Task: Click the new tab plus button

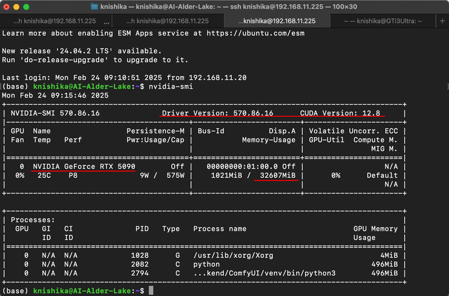Action: [442, 21]
